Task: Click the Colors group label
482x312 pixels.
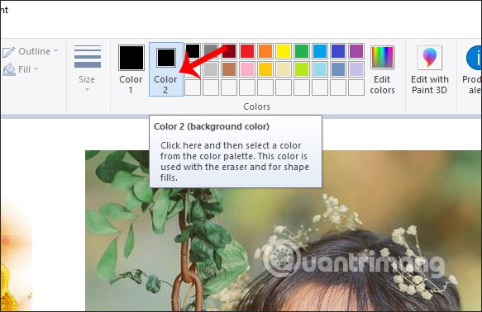Action: 256,106
